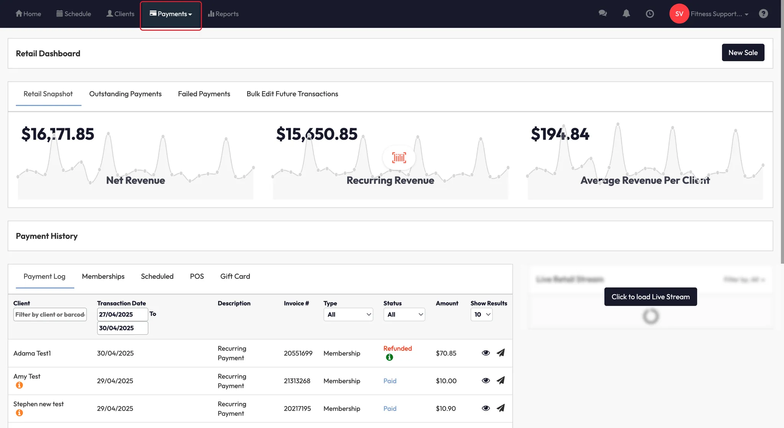784x428 pixels.
Task: Open the help question mark icon
Action: (763, 14)
